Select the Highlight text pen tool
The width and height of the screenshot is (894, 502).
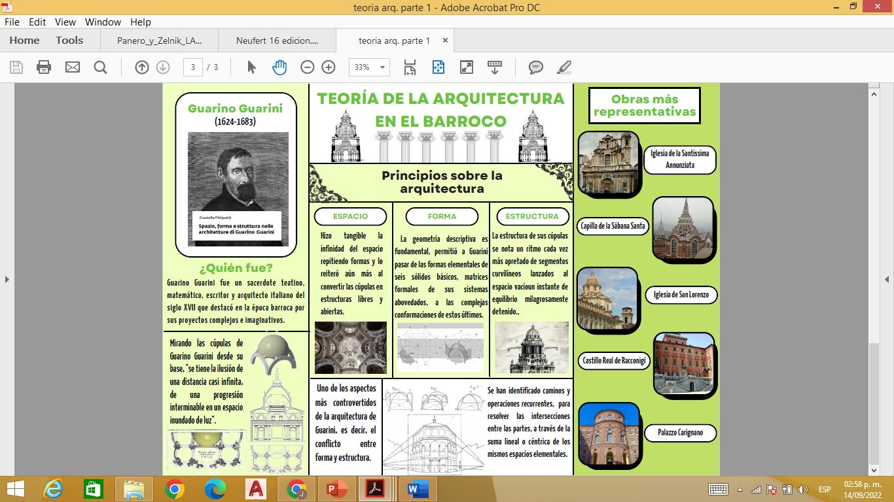(x=564, y=67)
